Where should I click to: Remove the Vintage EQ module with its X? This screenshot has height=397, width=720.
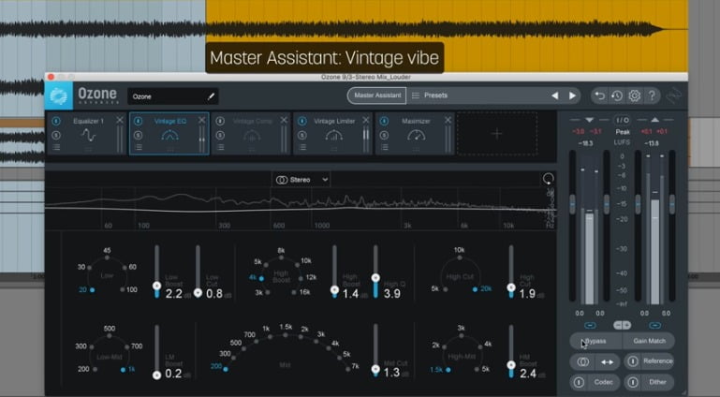[x=201, y=120]
